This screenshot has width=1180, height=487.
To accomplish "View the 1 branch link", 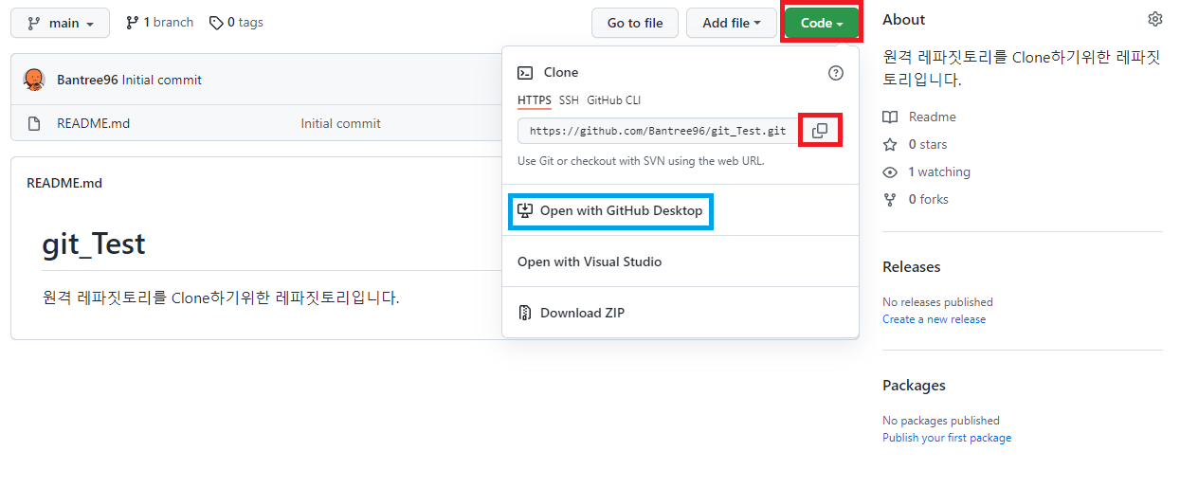I will pyautogui.click(x=159, y=22).
